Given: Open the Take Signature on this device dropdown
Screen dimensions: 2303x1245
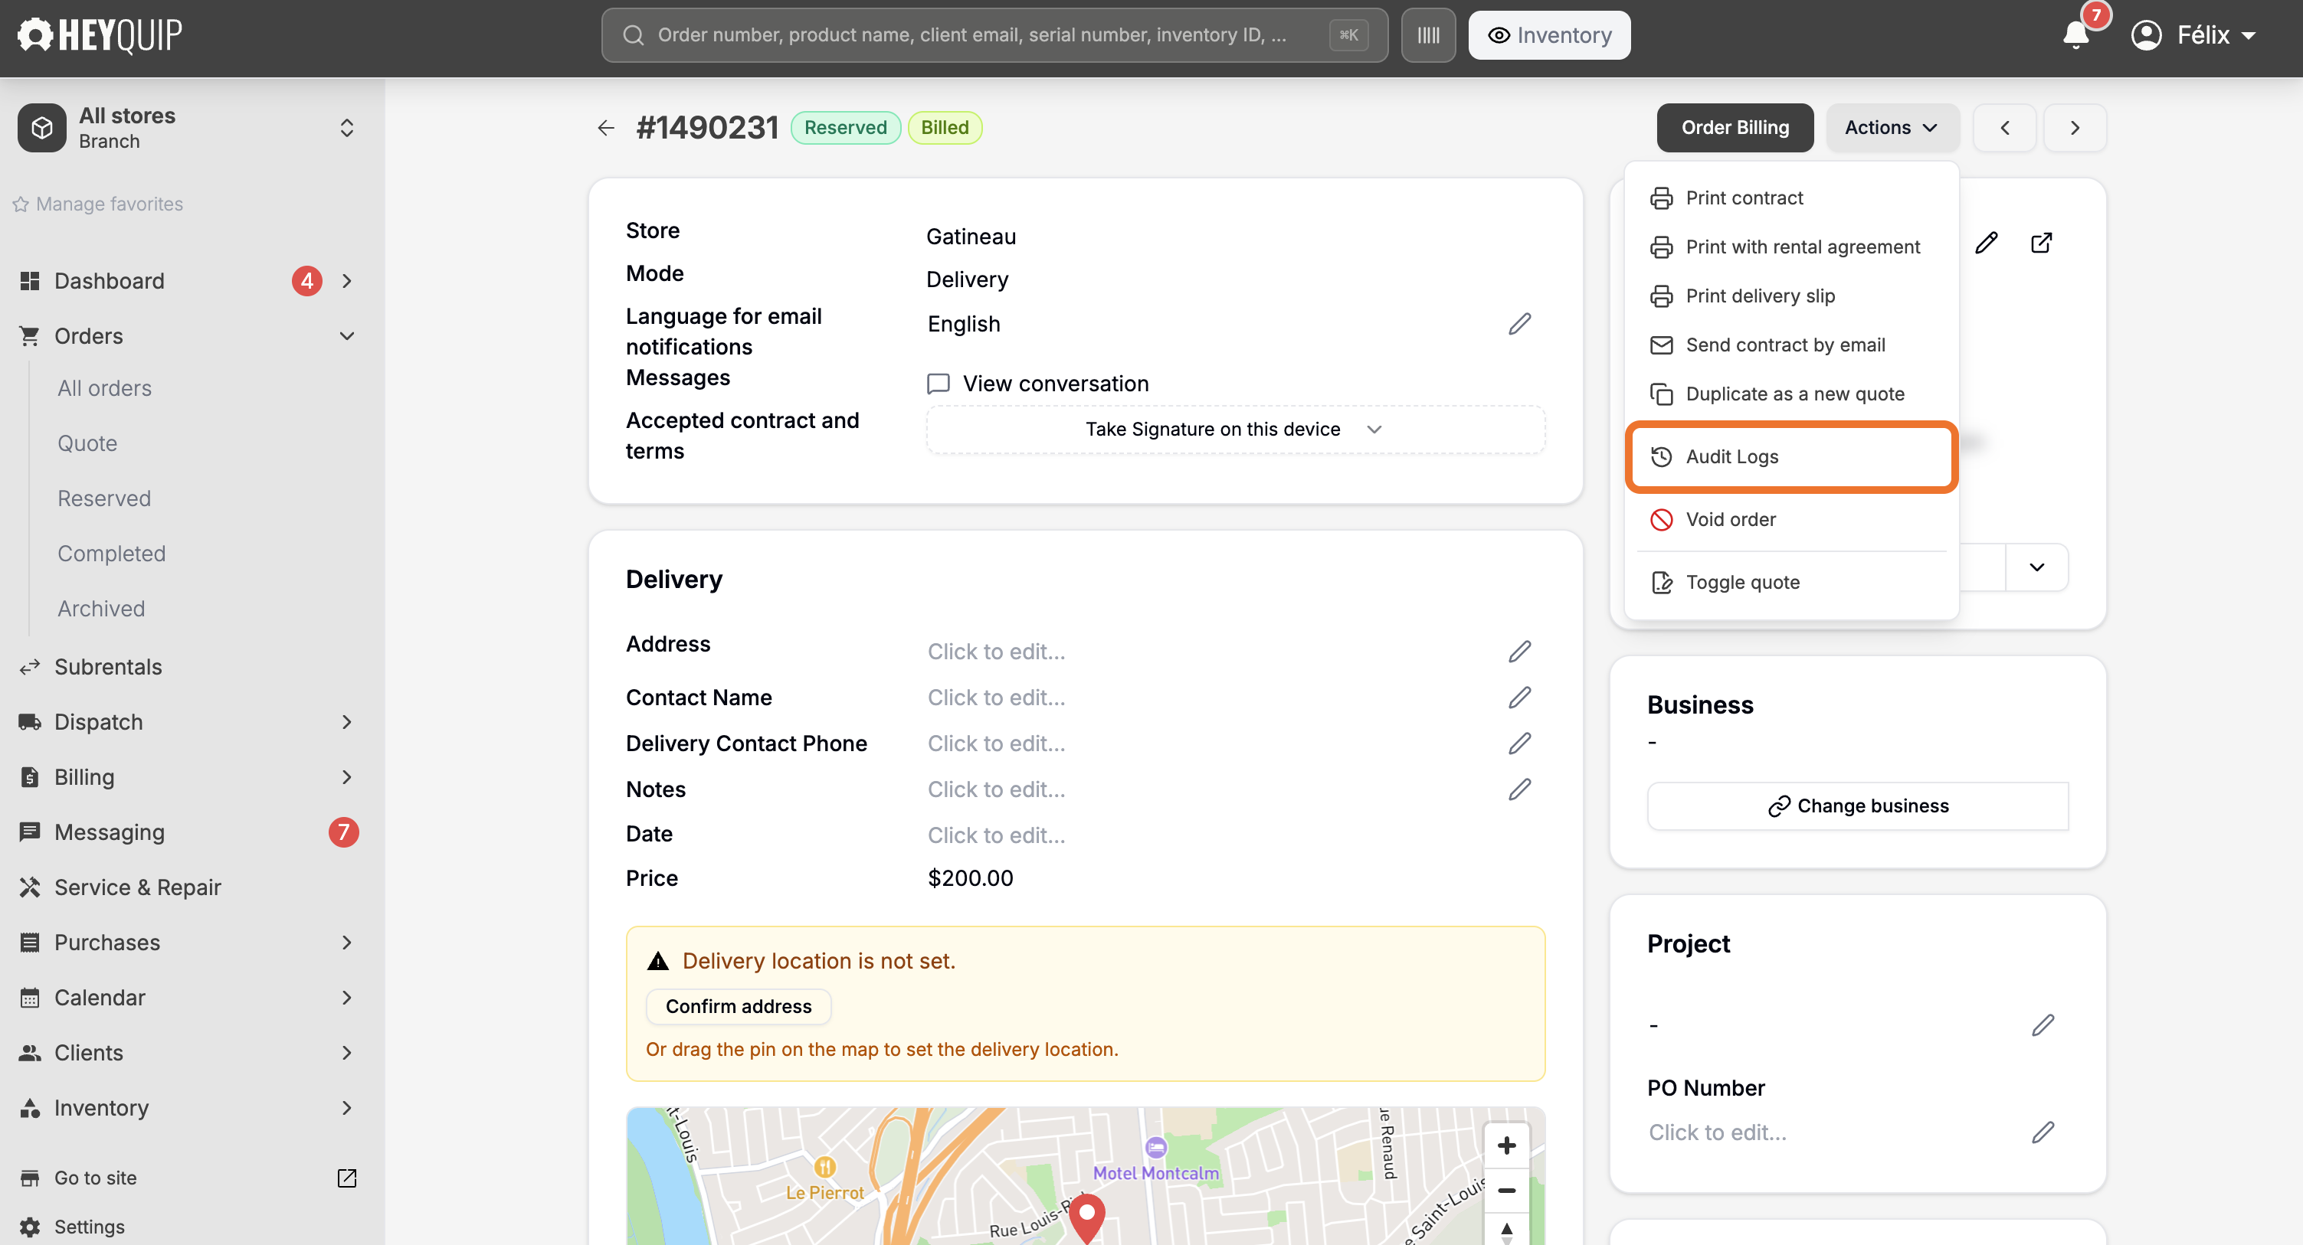Looking at the screenshot, I should [x=1235, y=429].
